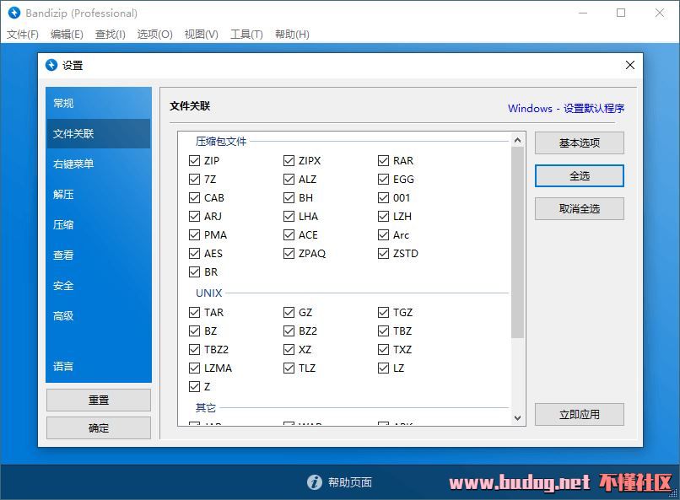Click the file list scrollbar's down arrow
Viewport: 680px width, 500px height.
517,417
